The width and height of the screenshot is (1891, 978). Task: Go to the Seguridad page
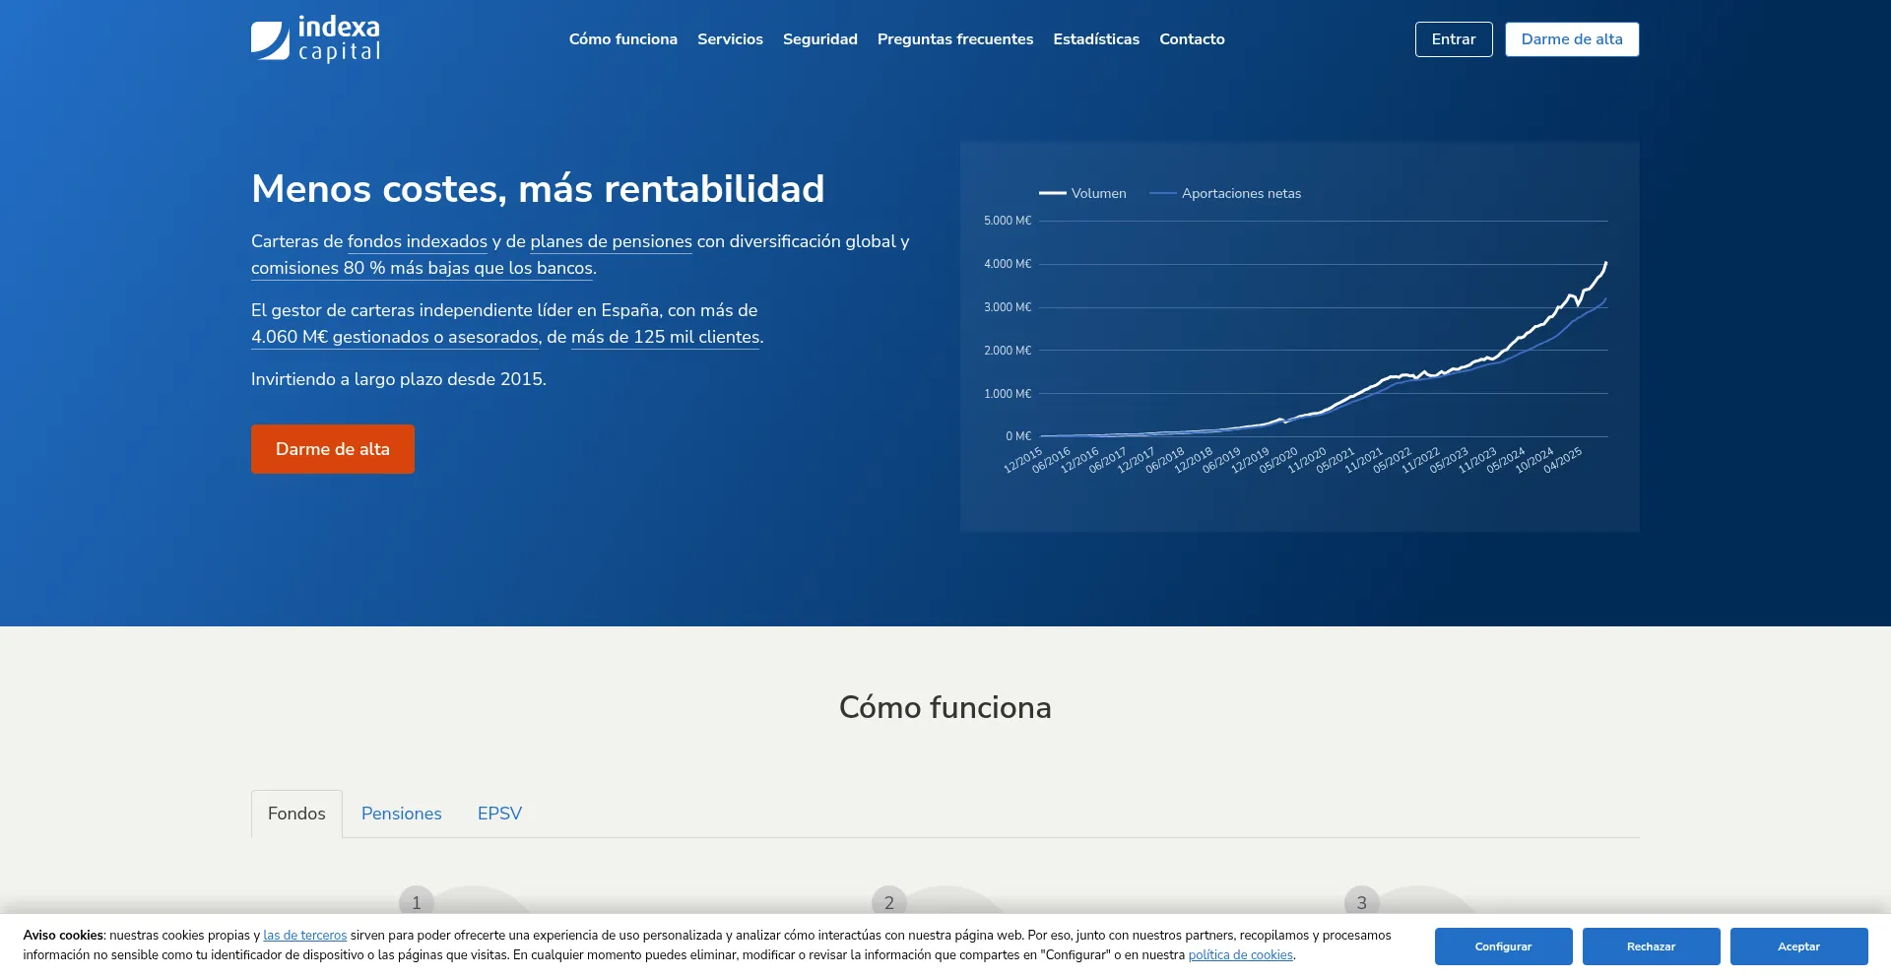pyautogui.click(x=819, y=39)
